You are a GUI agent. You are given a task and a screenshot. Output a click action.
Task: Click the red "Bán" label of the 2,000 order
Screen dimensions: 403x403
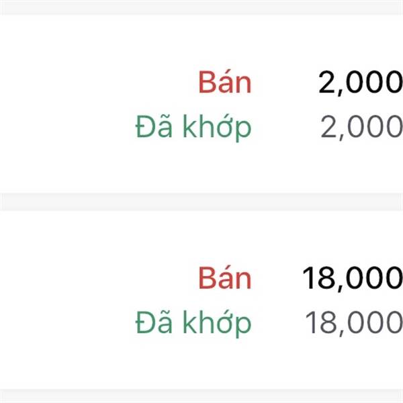click(x=225, y=83)
